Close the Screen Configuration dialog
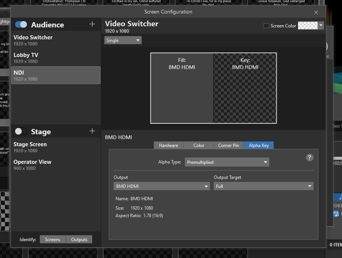This screenshot has width=342, height=258. coord(316,12)
